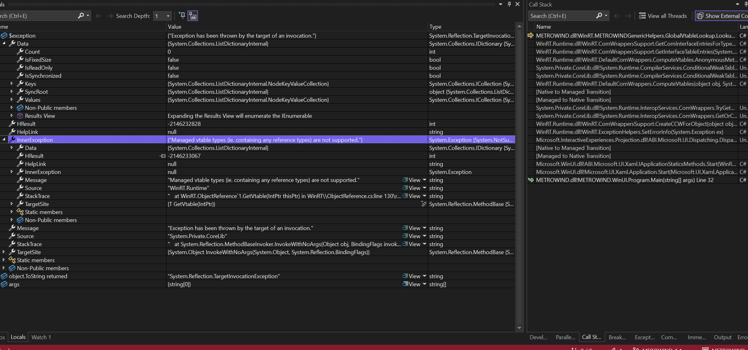Screen dimensions: 748x350
Task: Click the Locals window options dropdown arrow
Action: [500, 4]
